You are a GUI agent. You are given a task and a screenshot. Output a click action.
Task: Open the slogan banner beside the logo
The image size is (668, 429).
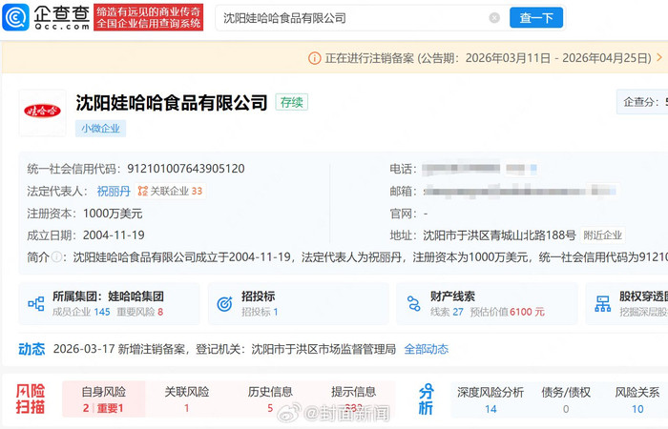click(148, 17)
